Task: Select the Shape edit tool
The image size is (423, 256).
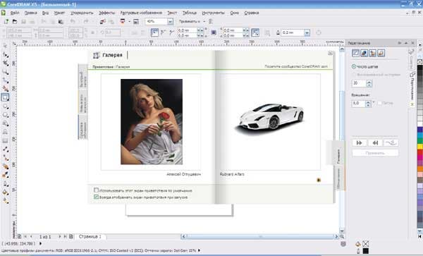Action: 5,55
